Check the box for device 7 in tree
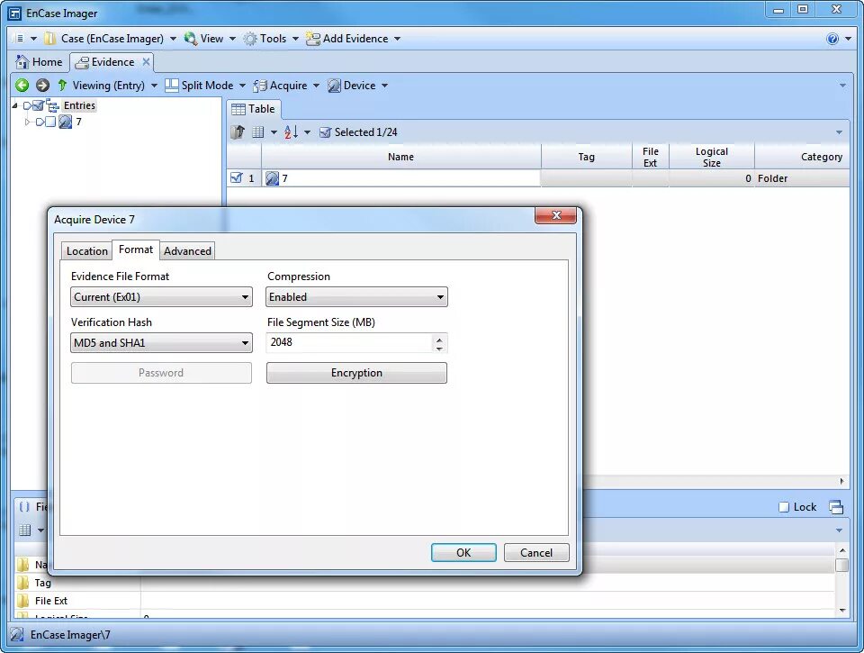Image resolution: width=864 pixels, height=653 pixels. 50,122
